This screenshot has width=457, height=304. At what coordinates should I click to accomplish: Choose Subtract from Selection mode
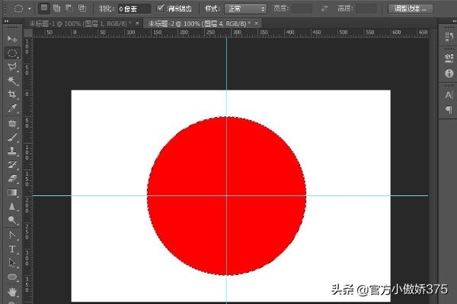click(69, 8)
